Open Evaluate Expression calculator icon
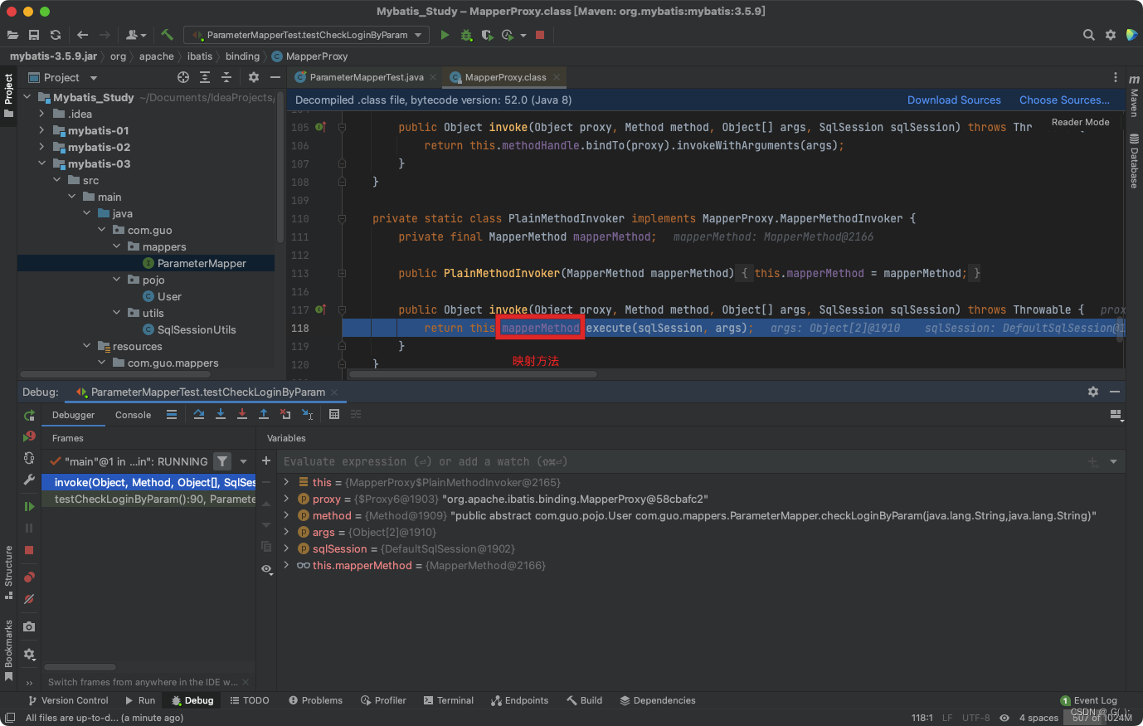The width and height of the screenshot is (1143, 726). click(x=334, y=414)
